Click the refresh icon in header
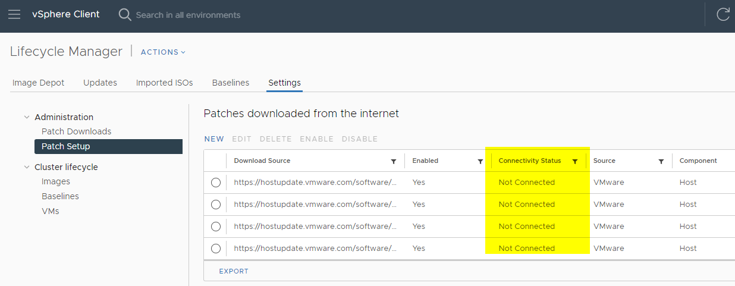This screenshot has height=286, width=735. point(723,14)
